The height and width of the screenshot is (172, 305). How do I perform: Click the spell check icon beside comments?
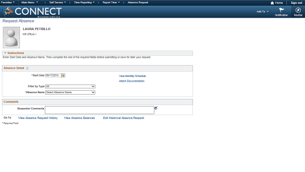click(156, 108)
